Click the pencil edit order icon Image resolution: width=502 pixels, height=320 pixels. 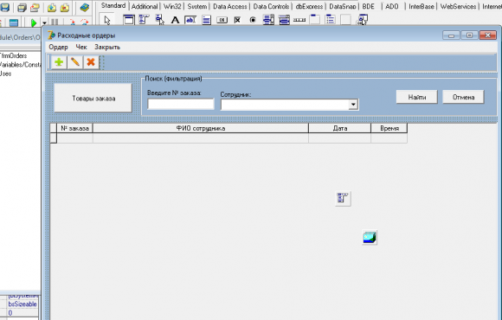(x=75, y=62)
